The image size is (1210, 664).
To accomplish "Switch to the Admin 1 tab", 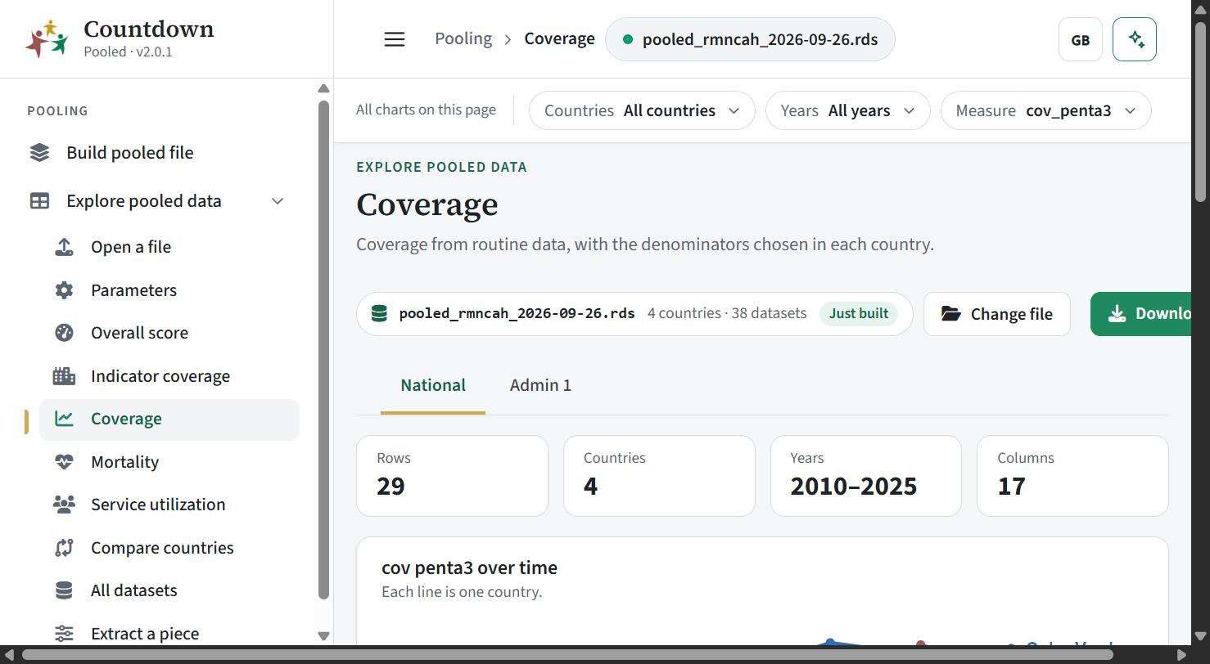I will pos(540,385).
